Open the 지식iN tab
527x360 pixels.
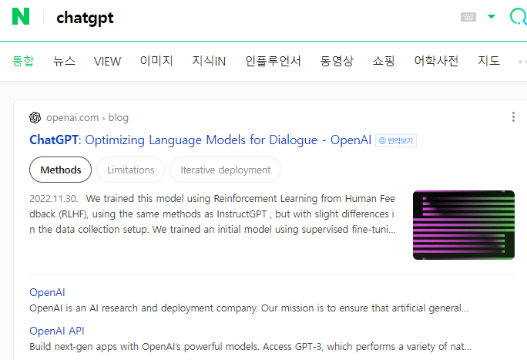(209, 61)
